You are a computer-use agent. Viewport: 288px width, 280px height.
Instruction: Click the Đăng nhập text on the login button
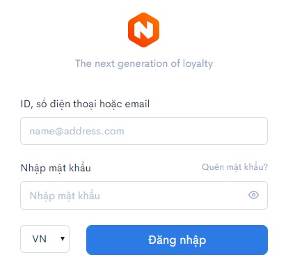(177, 240)
